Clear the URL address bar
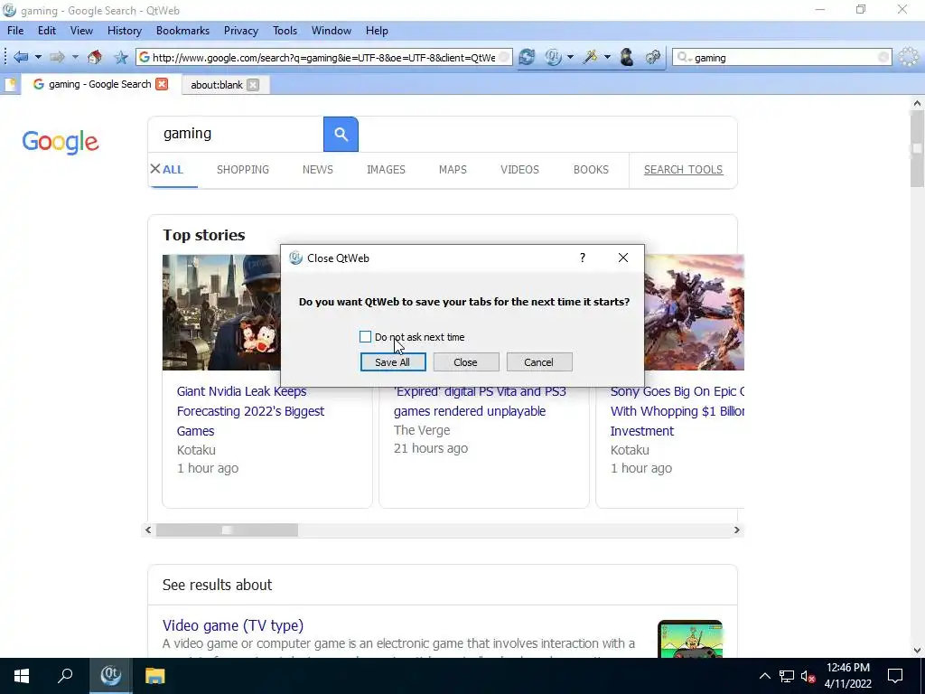The image size is (925, 694). click(504, 57)
